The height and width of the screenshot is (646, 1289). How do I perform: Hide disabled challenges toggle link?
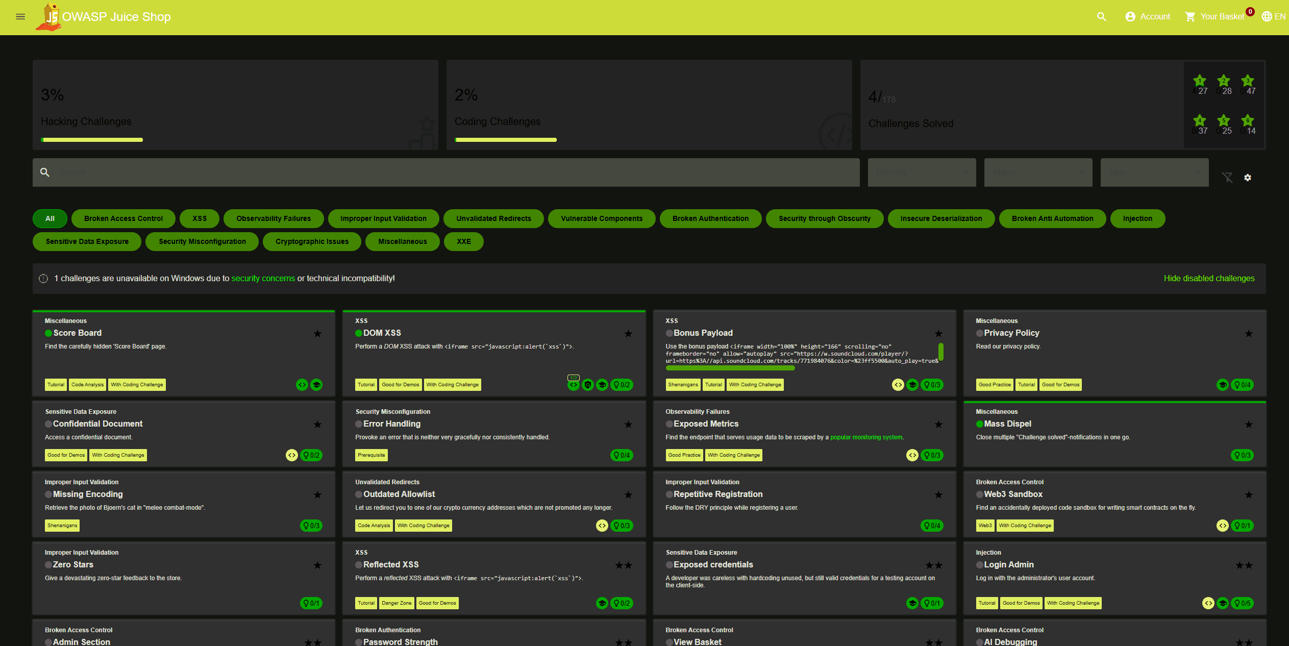[1209, 279]
